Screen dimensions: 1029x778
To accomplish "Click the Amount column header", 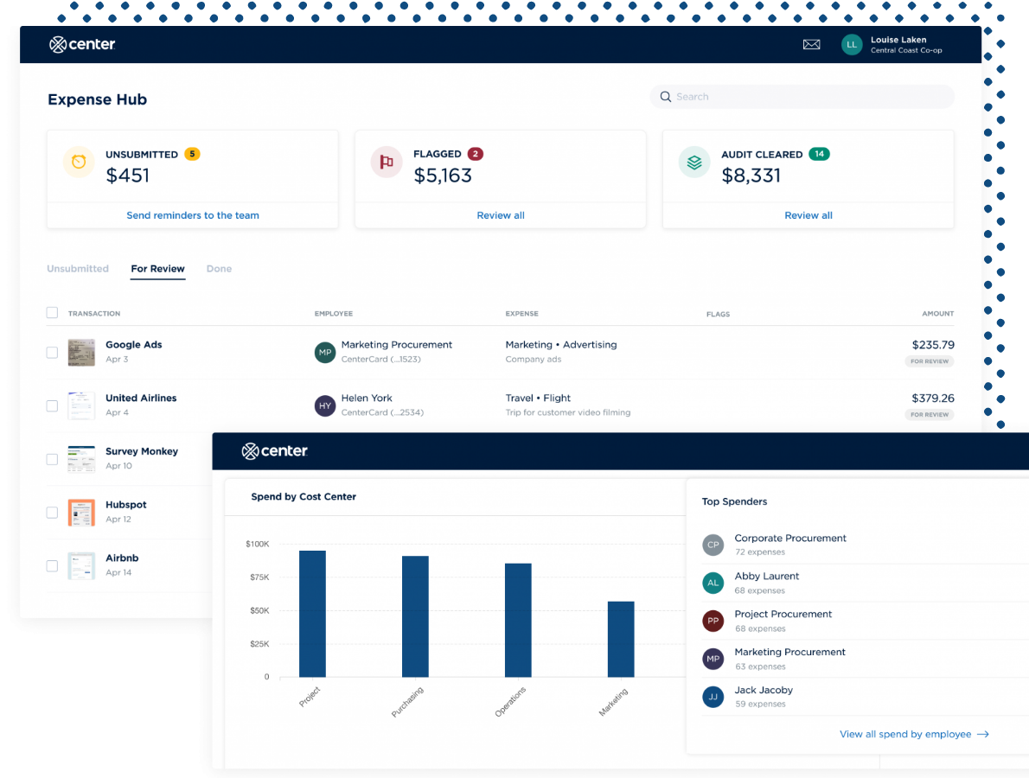I will pyautogui.click(x=938, y=314).
